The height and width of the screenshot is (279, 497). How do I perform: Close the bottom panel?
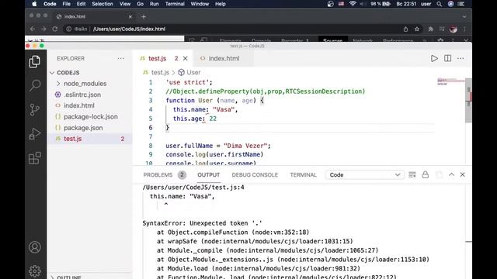click(x=463, y=174)
